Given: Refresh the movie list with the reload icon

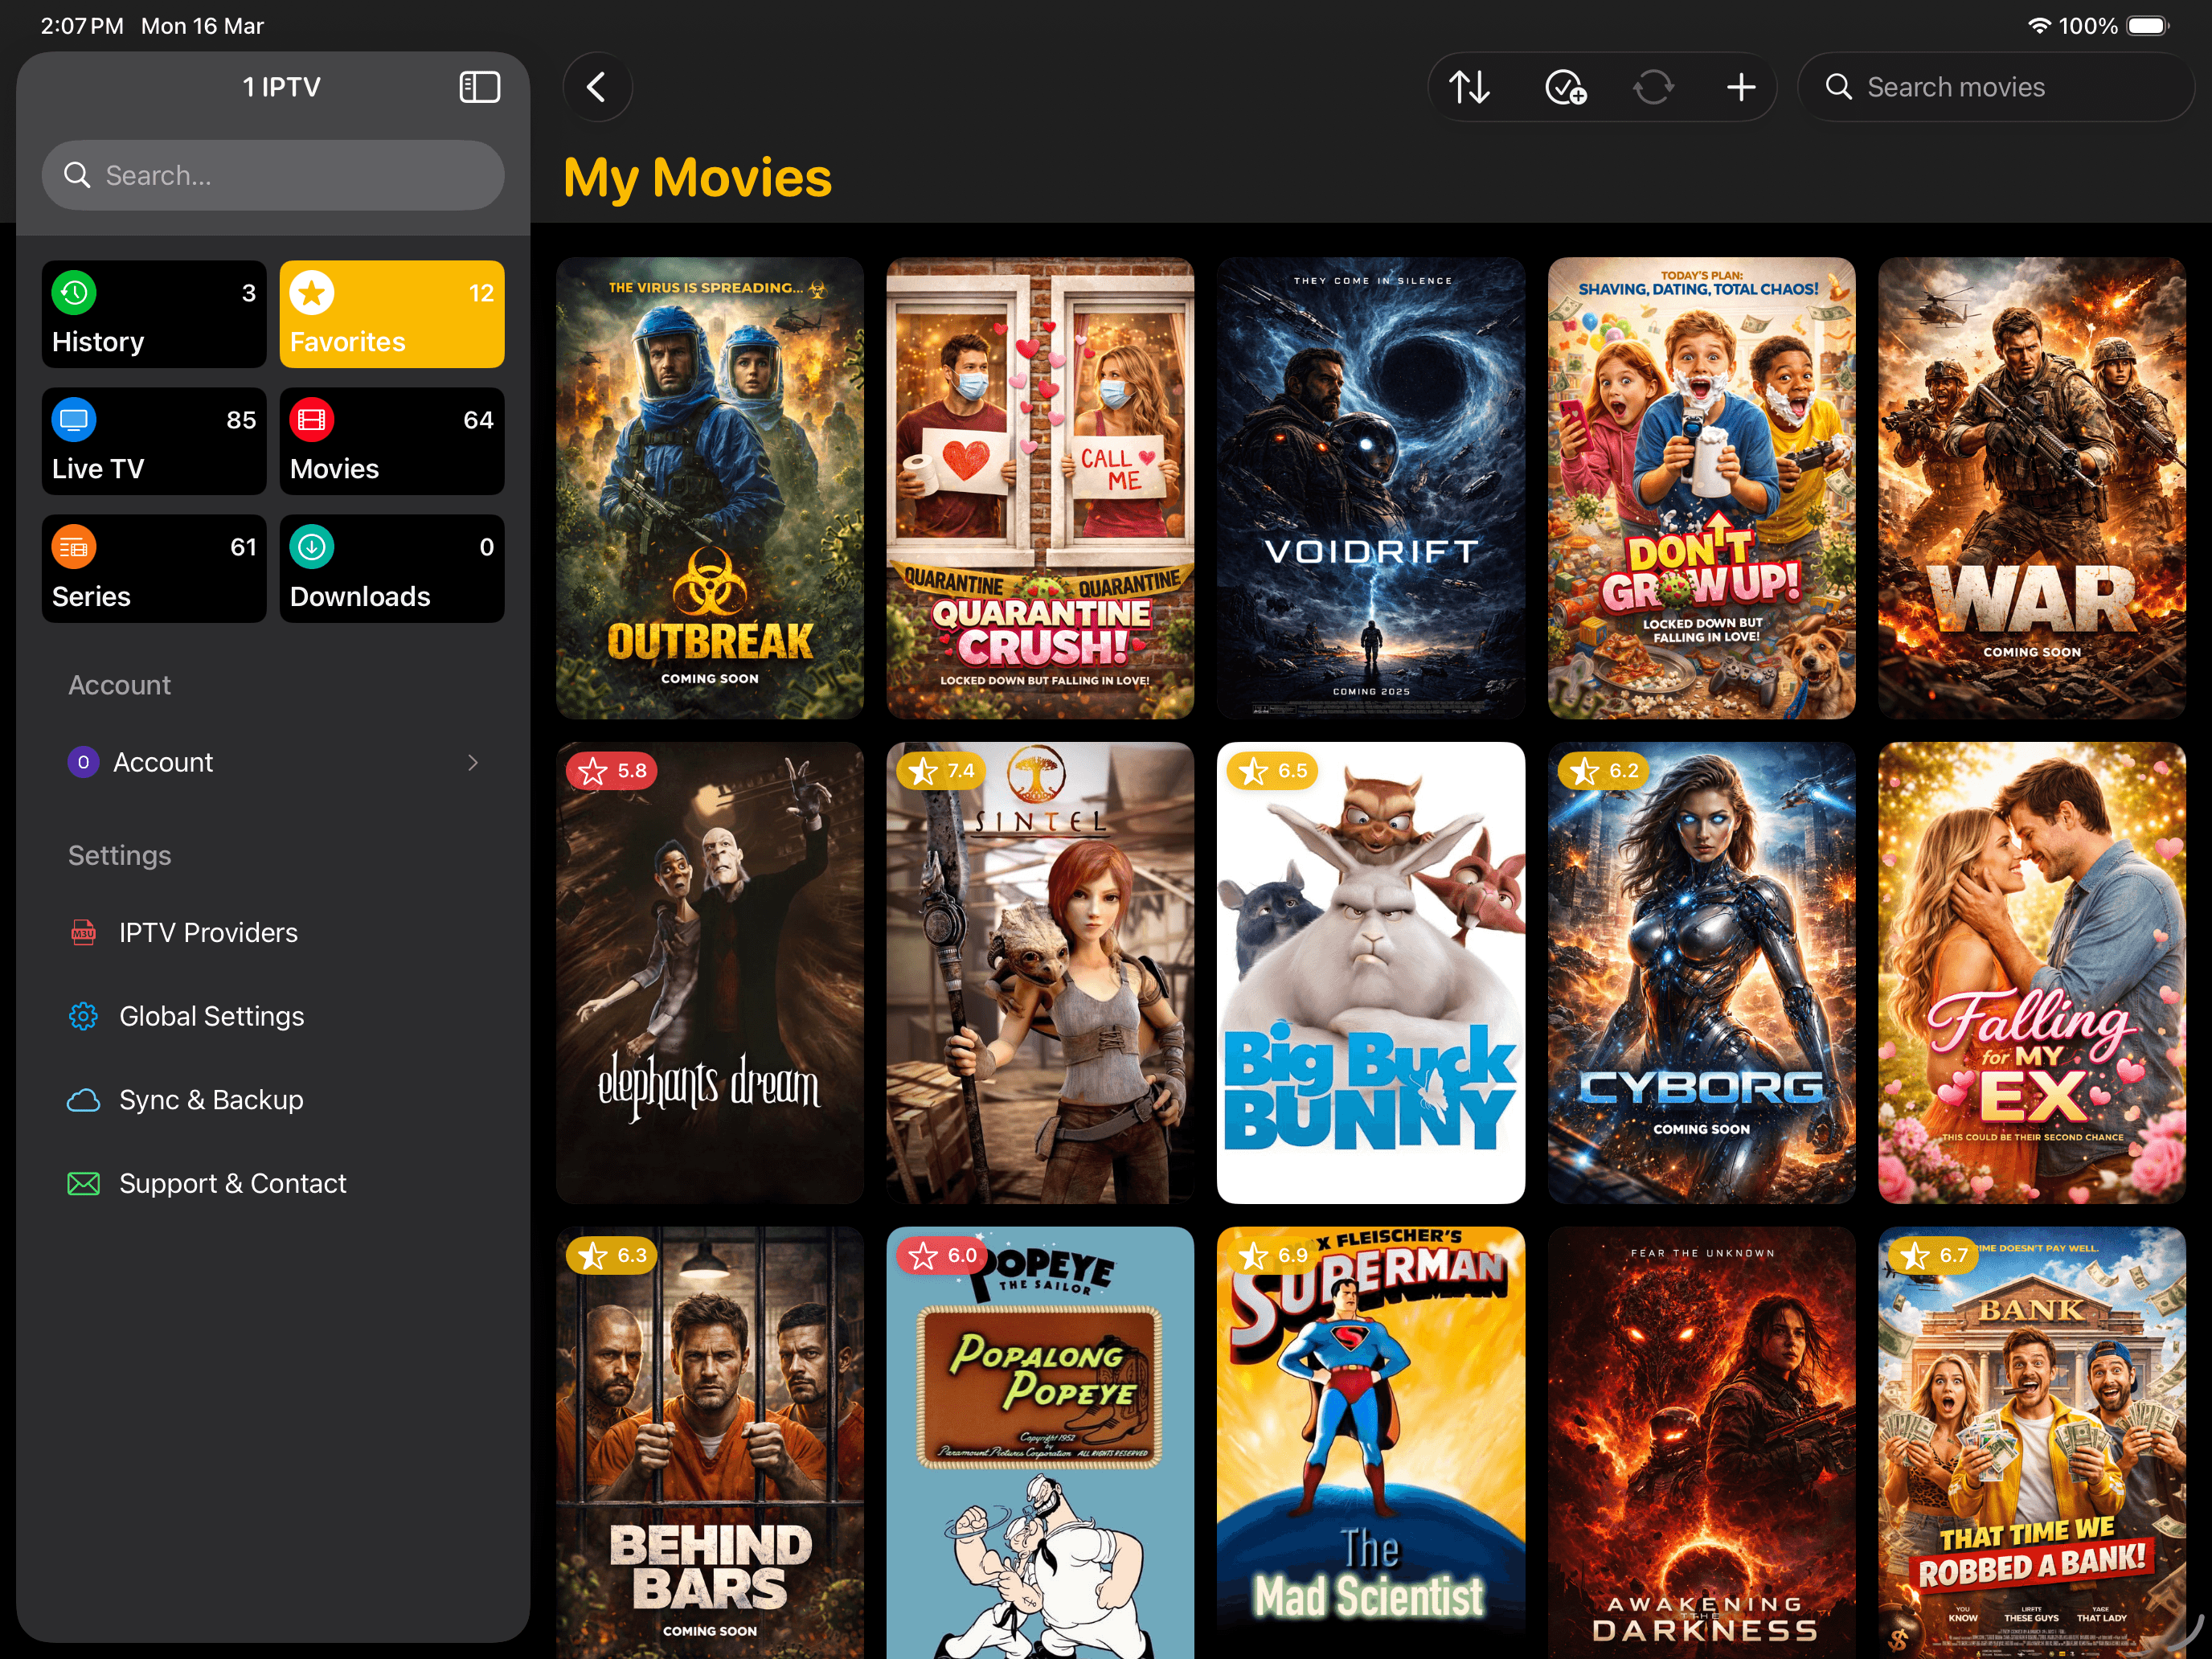Looking at the screenshot, I should click(x=1653, y=87).
